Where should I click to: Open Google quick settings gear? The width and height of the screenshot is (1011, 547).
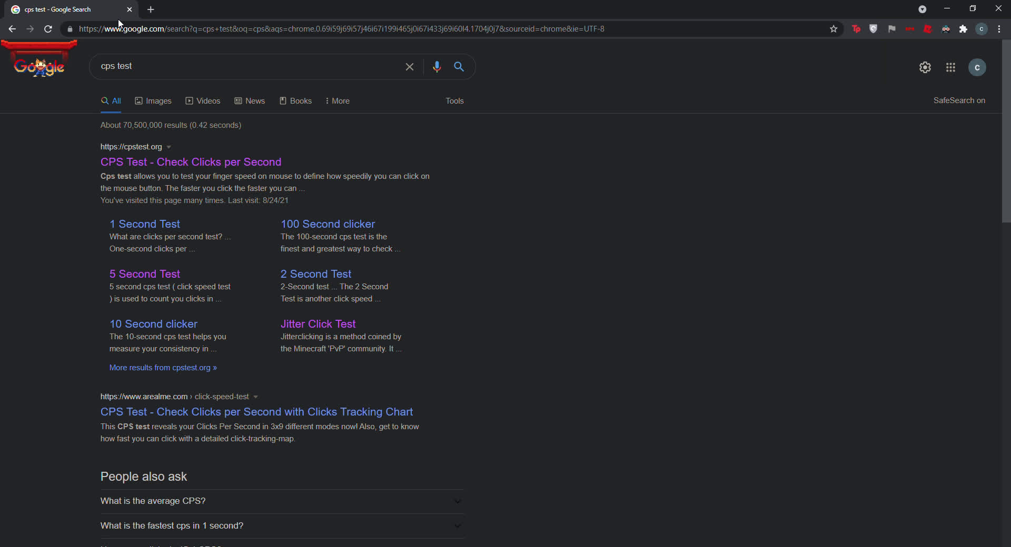pos(925,67)
